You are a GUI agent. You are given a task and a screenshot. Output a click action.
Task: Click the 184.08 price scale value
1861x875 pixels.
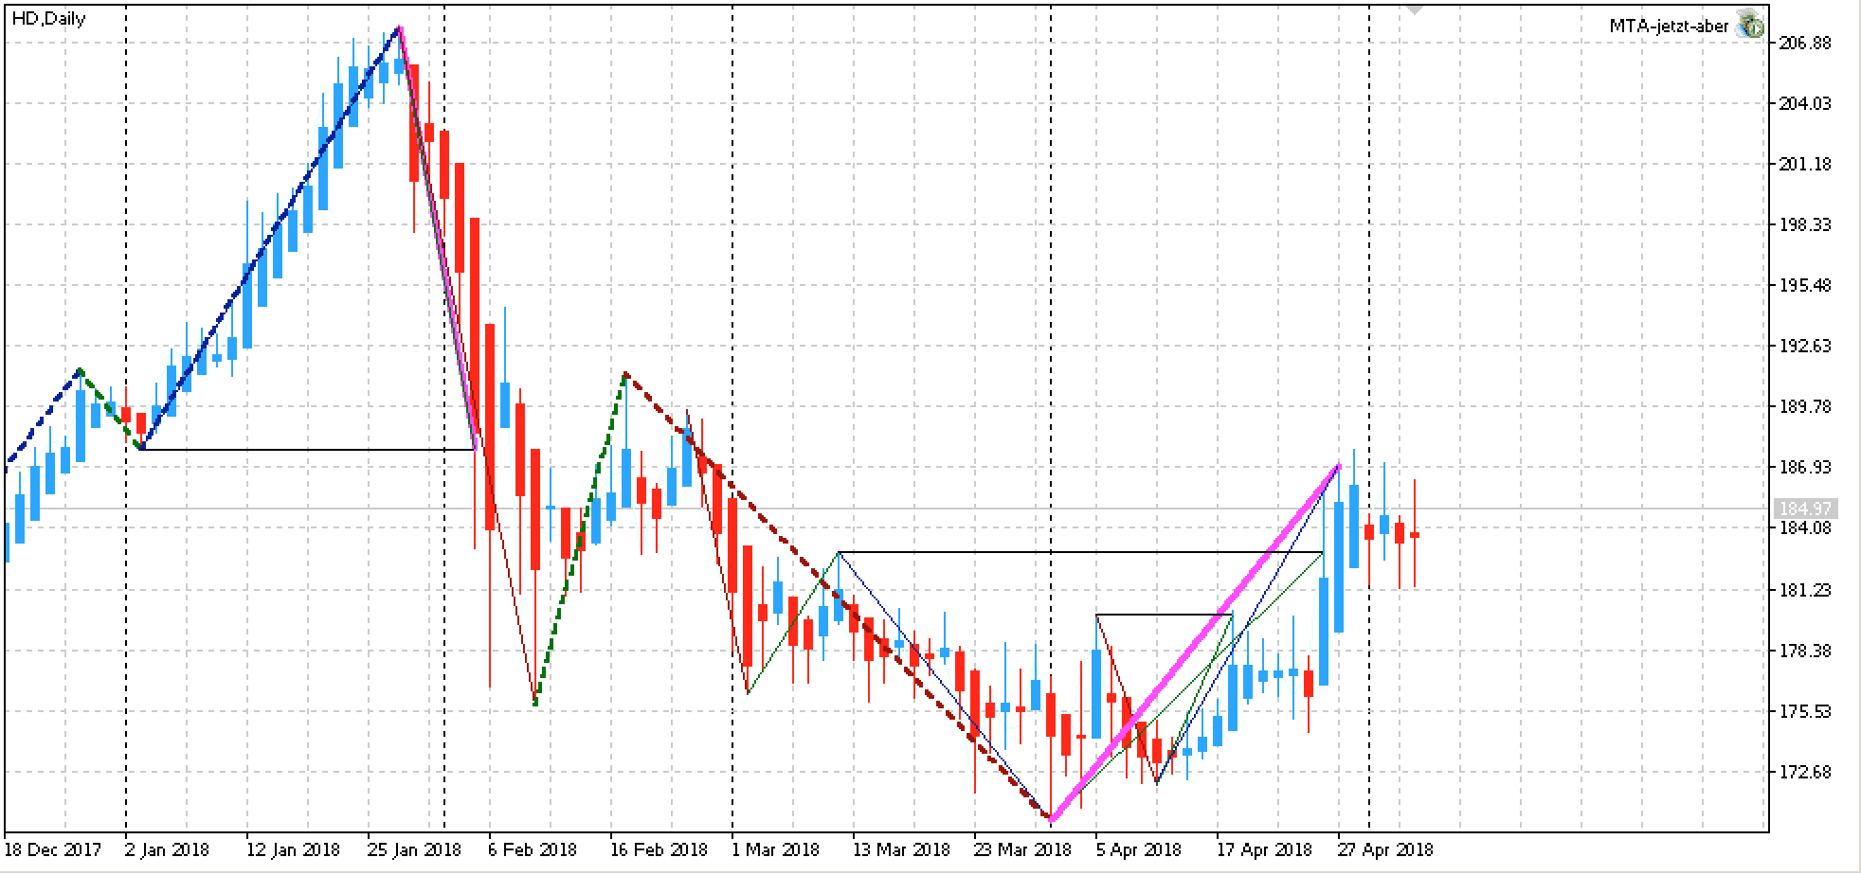(x=1804, y=527)
